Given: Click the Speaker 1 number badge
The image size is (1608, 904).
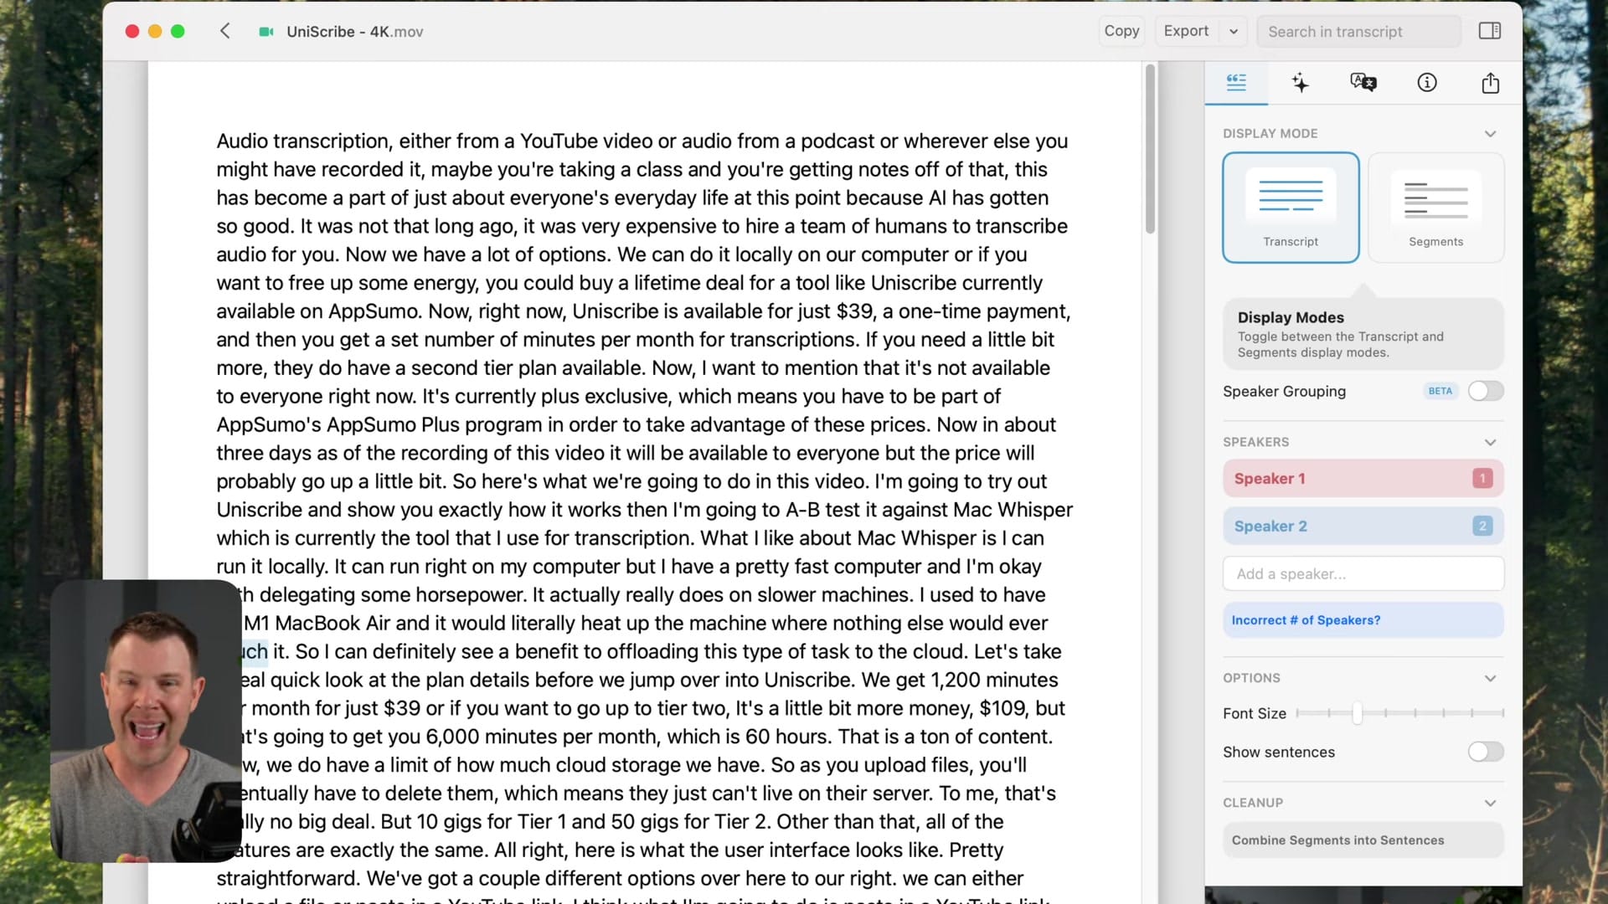Looking at the screenshot, I should [x=1482, y=478].
